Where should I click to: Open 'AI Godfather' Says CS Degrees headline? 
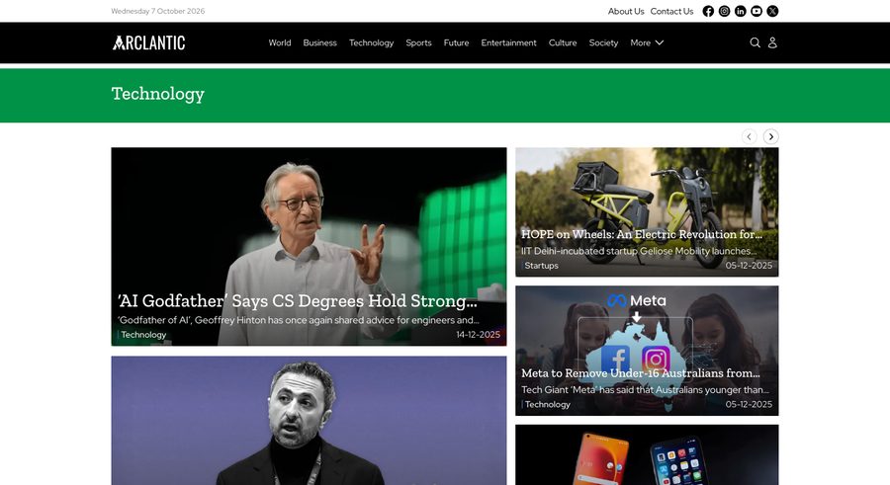[298, 300]
